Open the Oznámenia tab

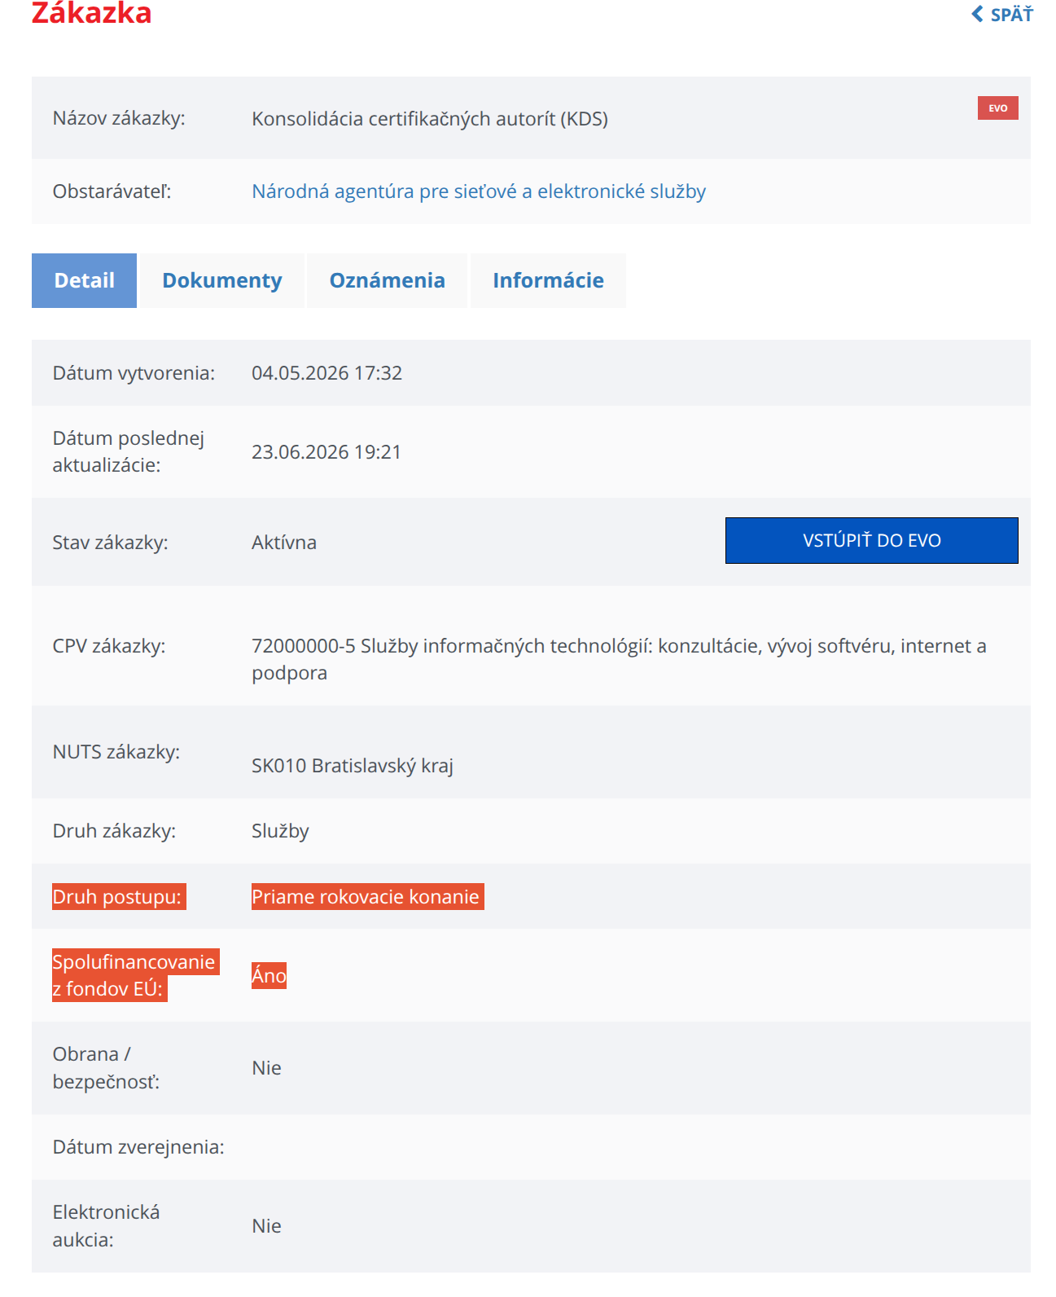coord(387,280)
